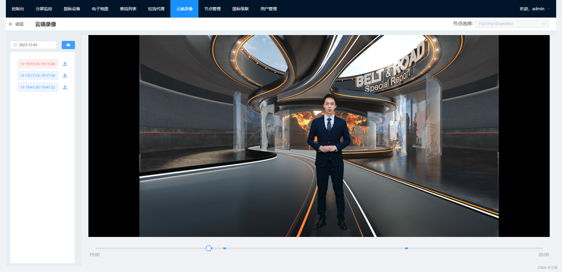
Task: Click the timeline slider handle
Action: coord(209,248)
